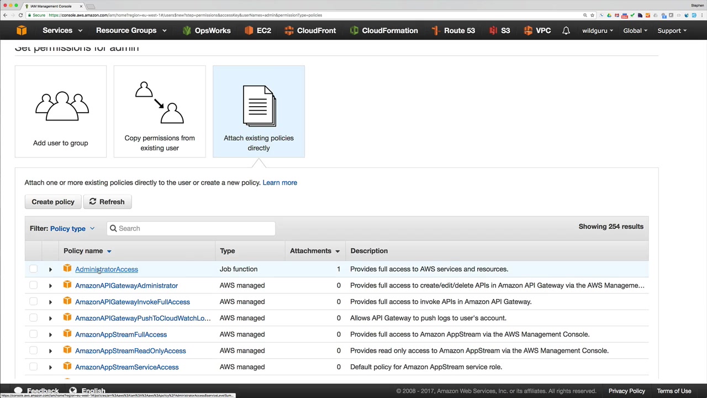The width and height of the screenshot is (707, 398).
Task: Open EC2 shortcut in navigation bar
Action: pos(257,30)
